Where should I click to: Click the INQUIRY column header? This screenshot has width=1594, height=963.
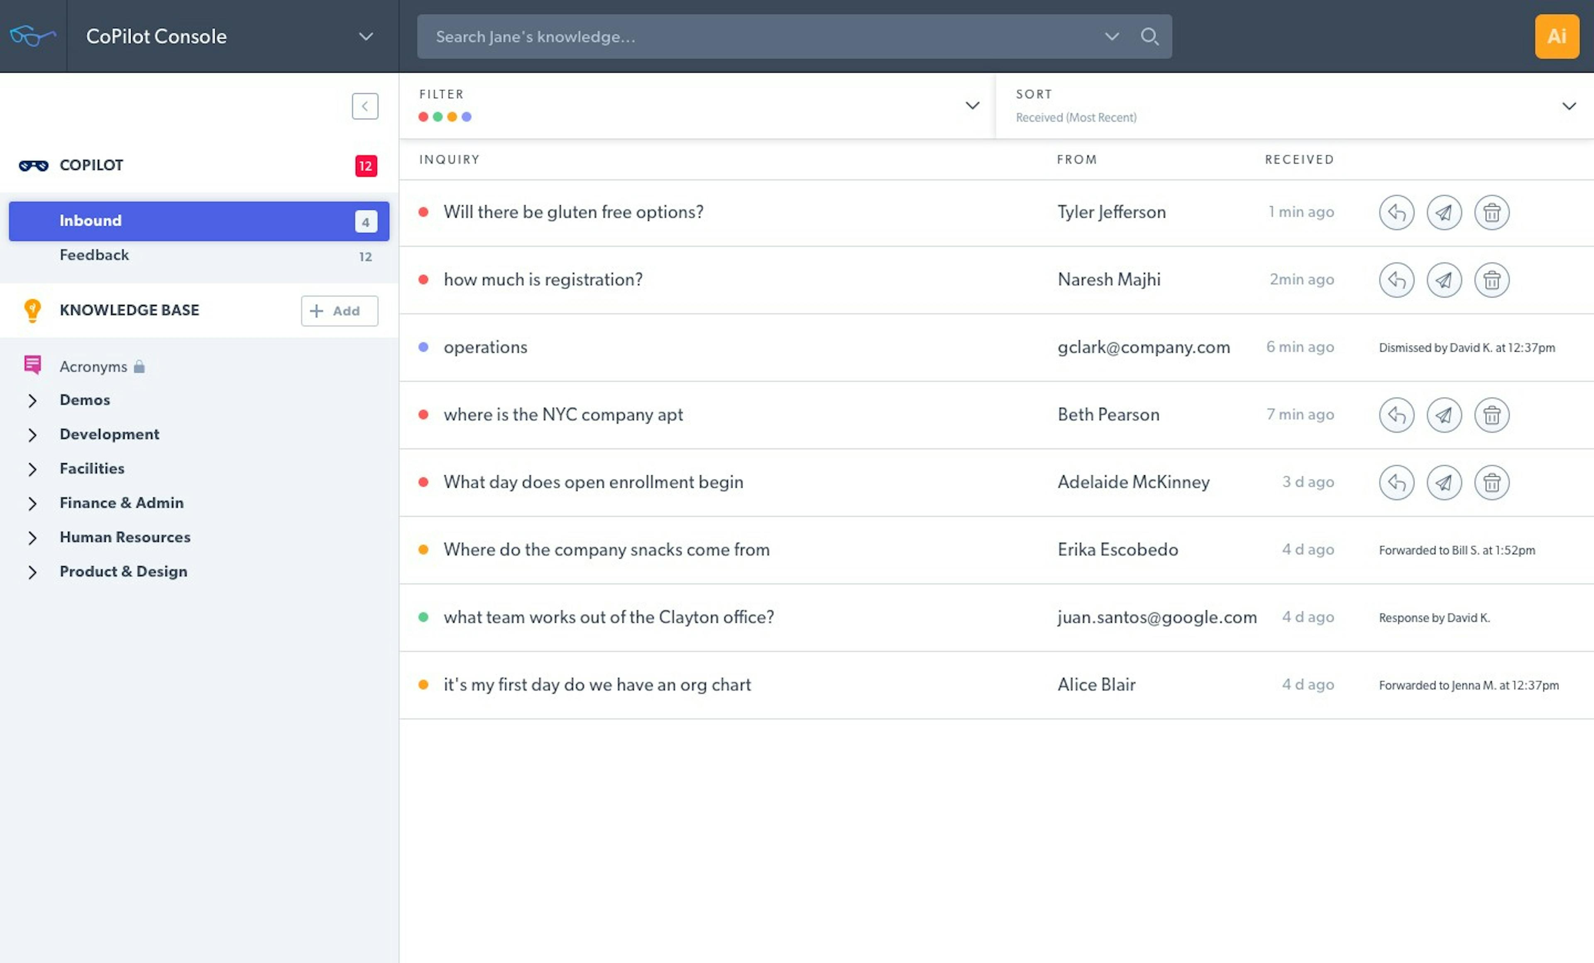pos(449,160)
